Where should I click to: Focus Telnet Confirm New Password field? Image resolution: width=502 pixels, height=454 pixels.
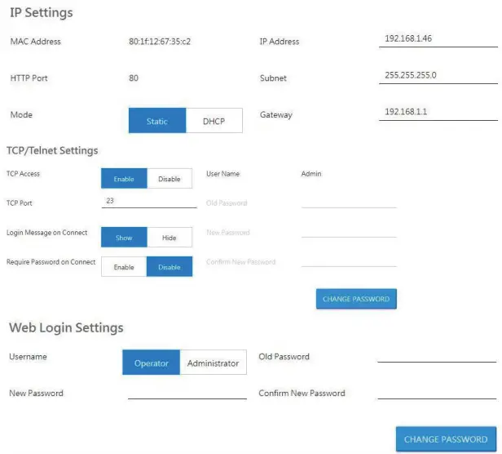tap(349, 260)
